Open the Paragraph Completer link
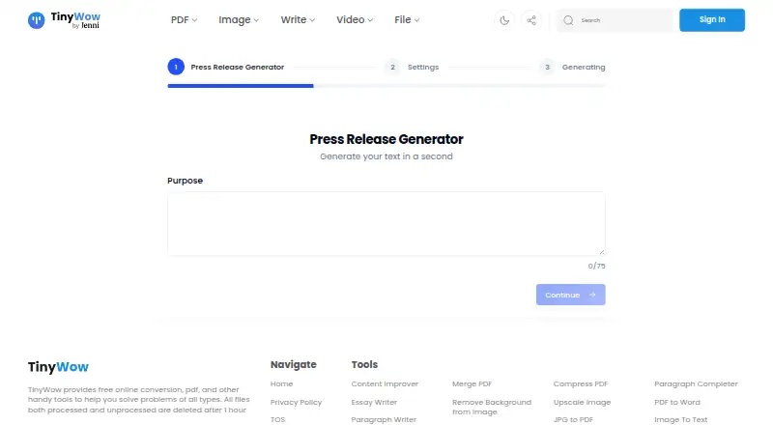The image size is (773, 425). coord(696,383)
